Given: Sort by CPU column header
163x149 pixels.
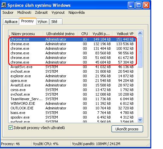Looking at the screenshot, I should (84, 34).
